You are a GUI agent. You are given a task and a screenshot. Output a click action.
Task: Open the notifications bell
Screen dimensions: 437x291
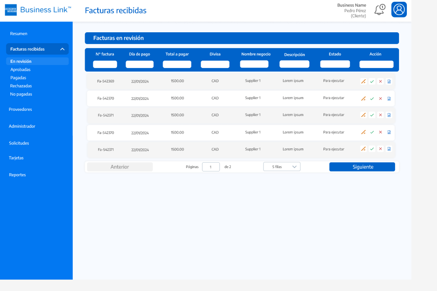pyautogui.click(x=379, y=10)
